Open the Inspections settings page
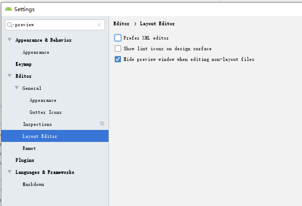 pos(37,124)
